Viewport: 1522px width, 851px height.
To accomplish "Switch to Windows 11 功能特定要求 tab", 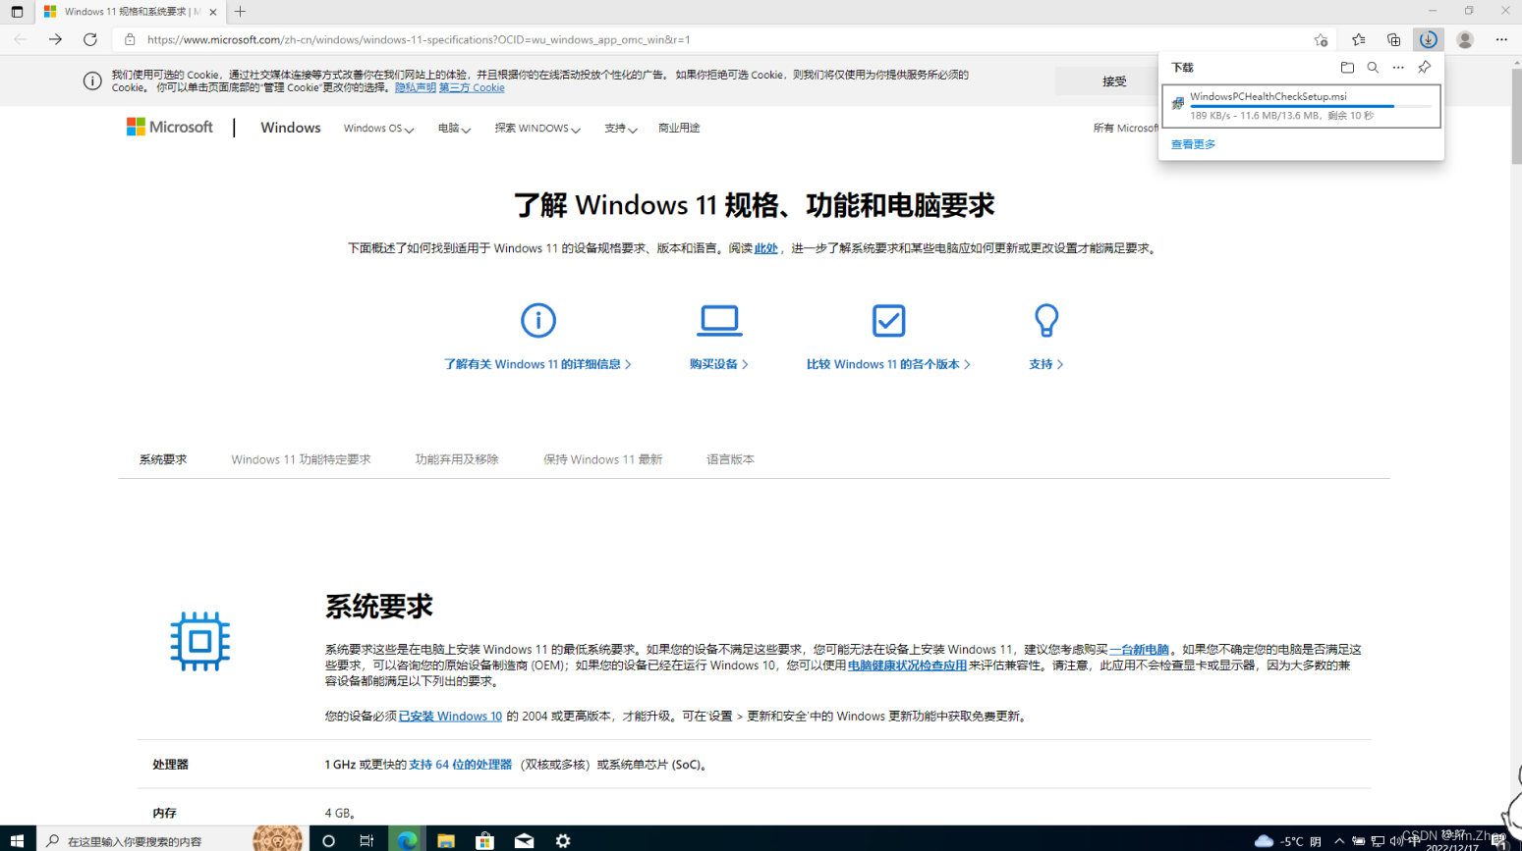I will [x=301, y=459].
